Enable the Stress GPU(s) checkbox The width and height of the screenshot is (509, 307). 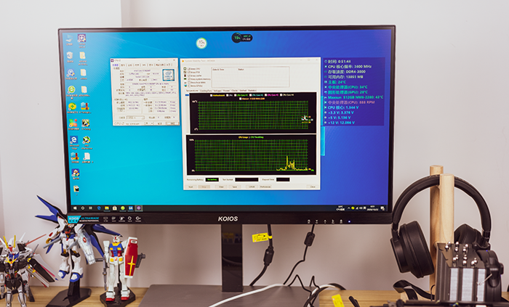[189, 86]
